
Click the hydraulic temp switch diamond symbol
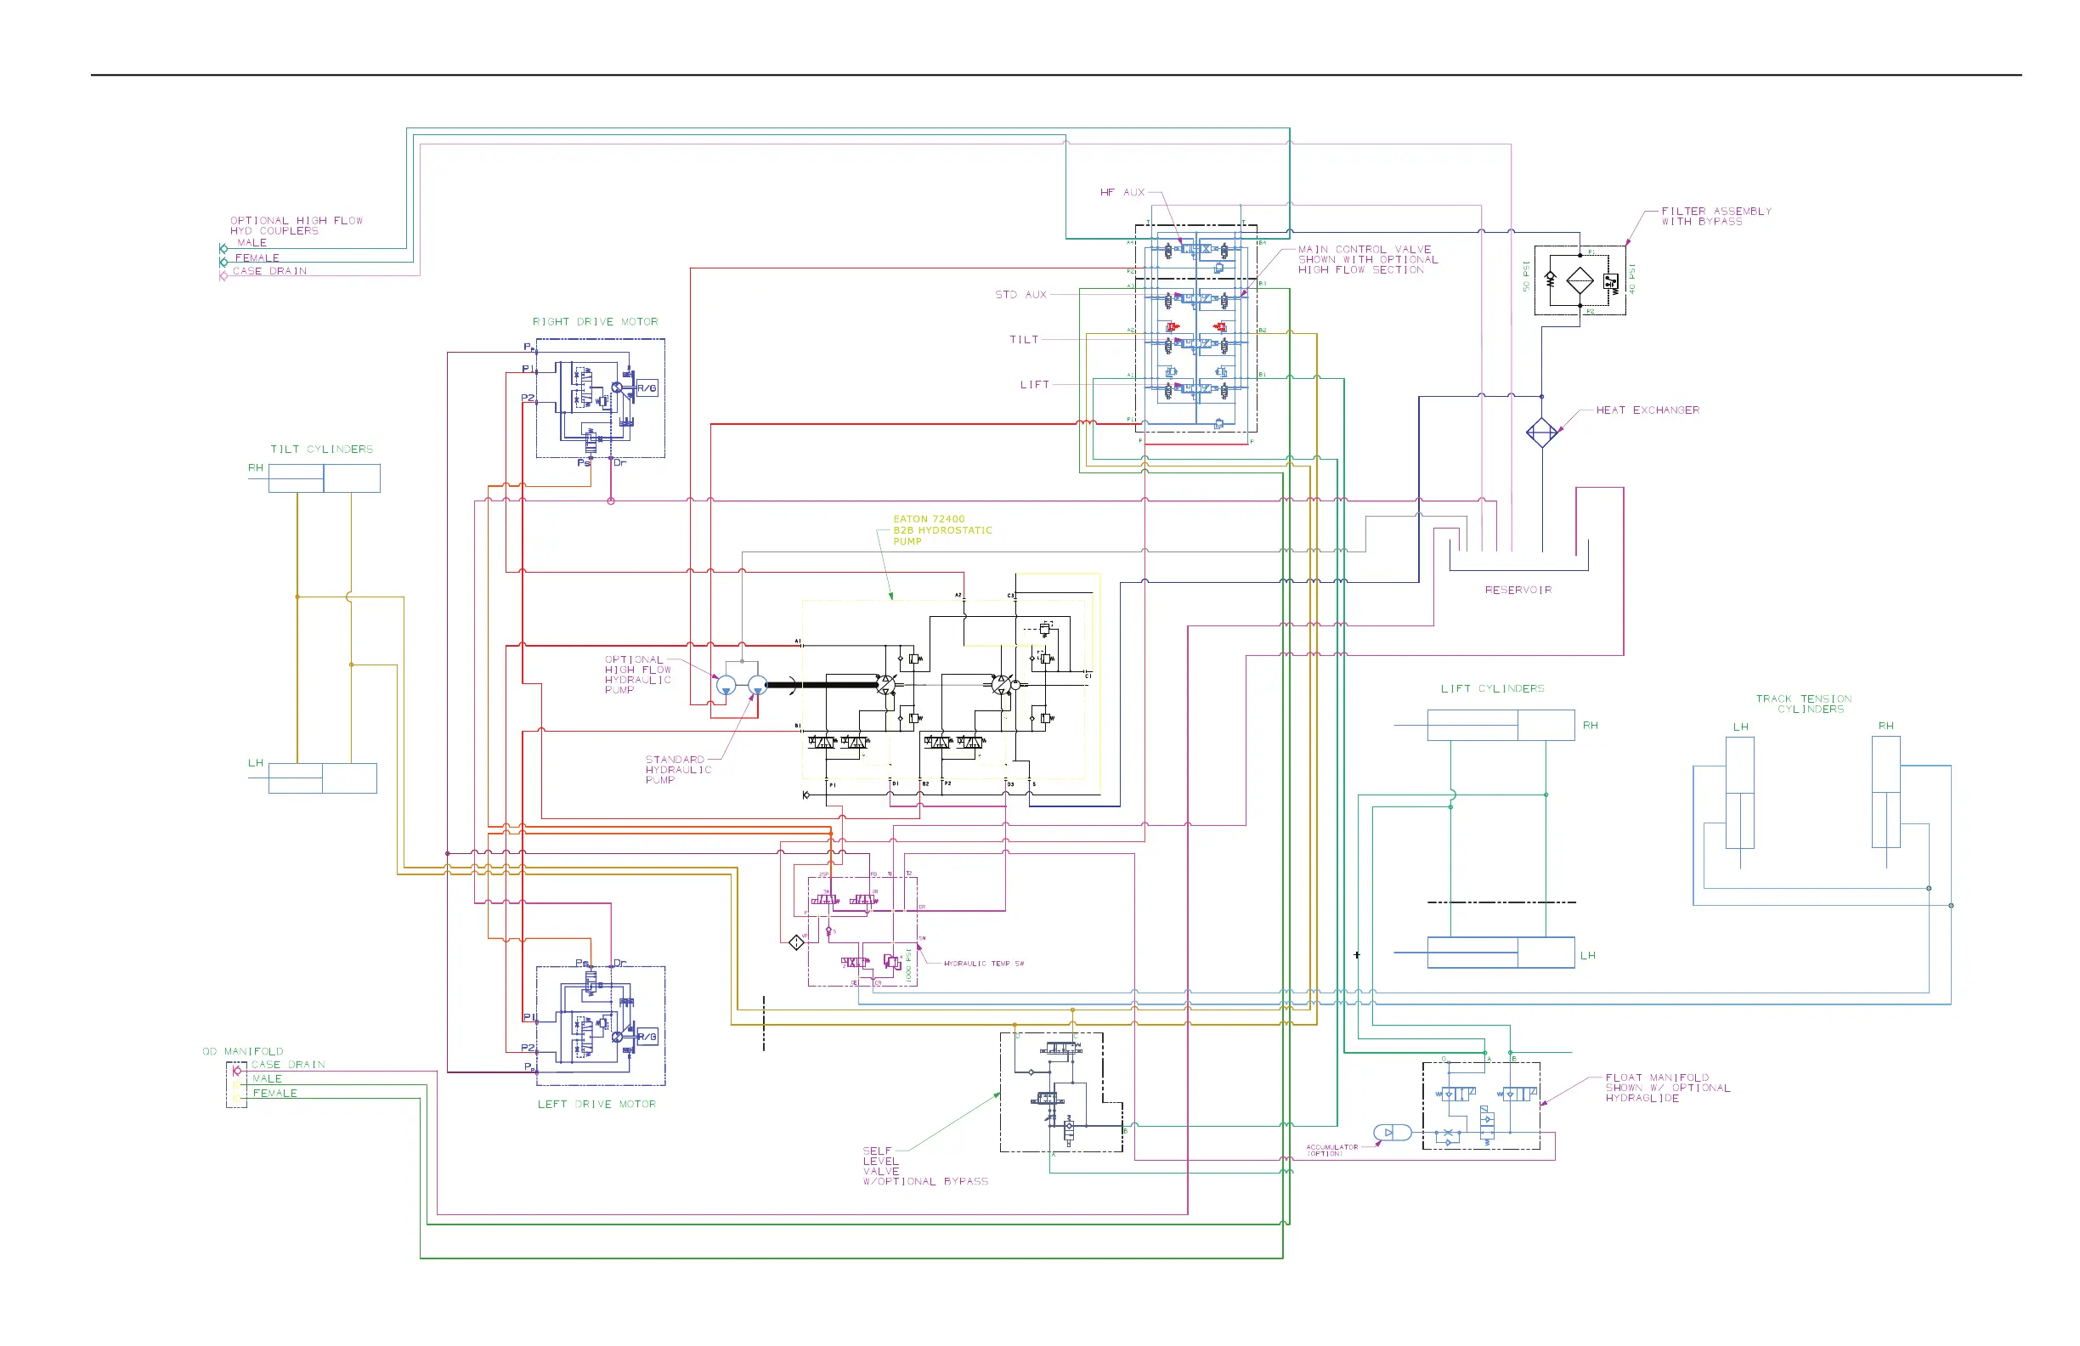(796, 942)
